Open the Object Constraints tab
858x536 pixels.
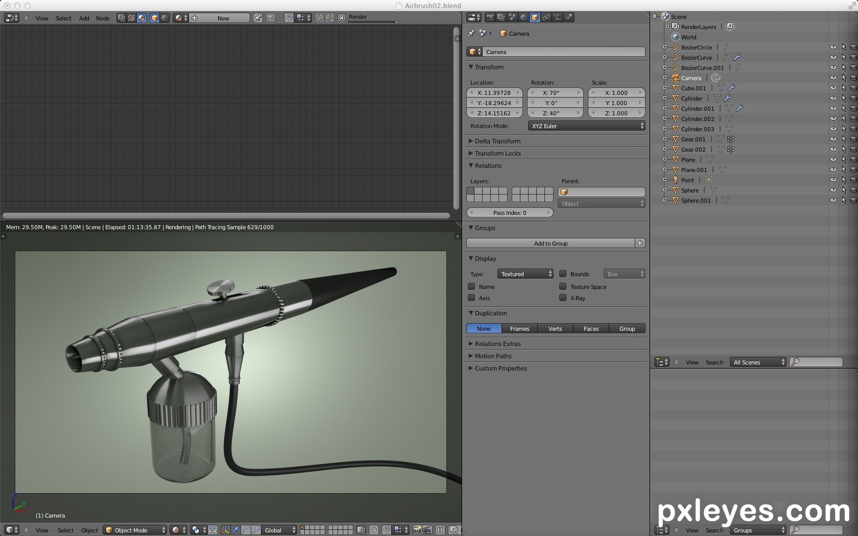(x=546, y=17)
